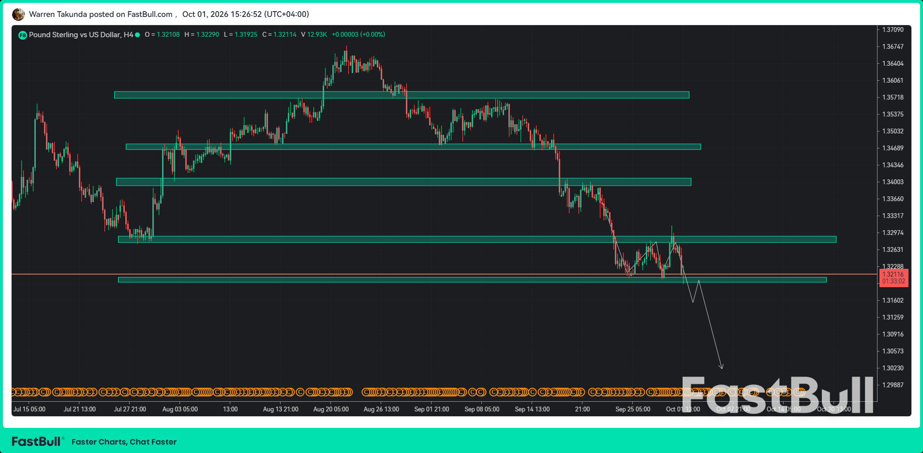923x453 pixels.
Task: Click the low value 'L = 1.31925'
Action: pyautogui.click(x=240, y=35)
